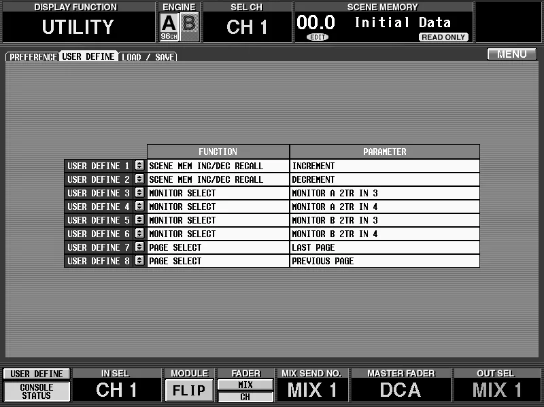Toggle the MODULE FLIP button
This screenshot has width=544, height=407.
pos(189,391)
